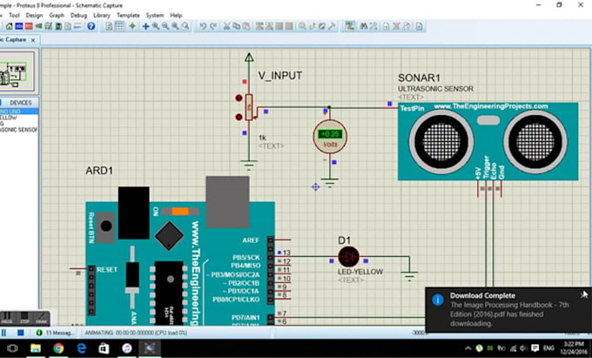Open the Graph menu

tap(57, 15)
